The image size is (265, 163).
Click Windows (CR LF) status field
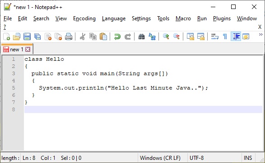point(160,158)
